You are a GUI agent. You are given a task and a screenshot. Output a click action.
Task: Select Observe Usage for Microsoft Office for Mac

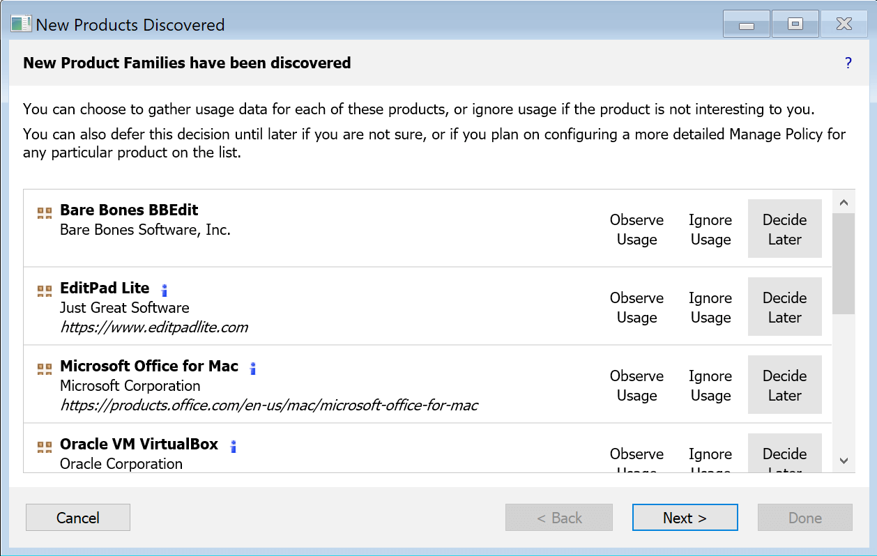point(636,385)
